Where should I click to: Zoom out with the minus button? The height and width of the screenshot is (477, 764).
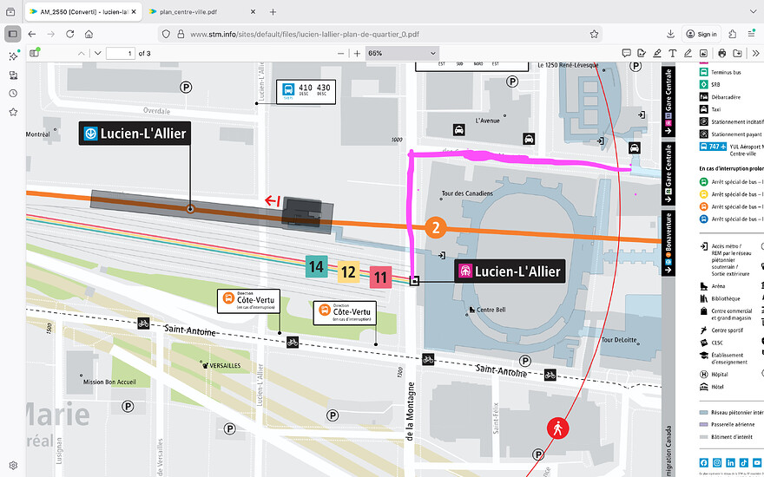coord(341,53)
